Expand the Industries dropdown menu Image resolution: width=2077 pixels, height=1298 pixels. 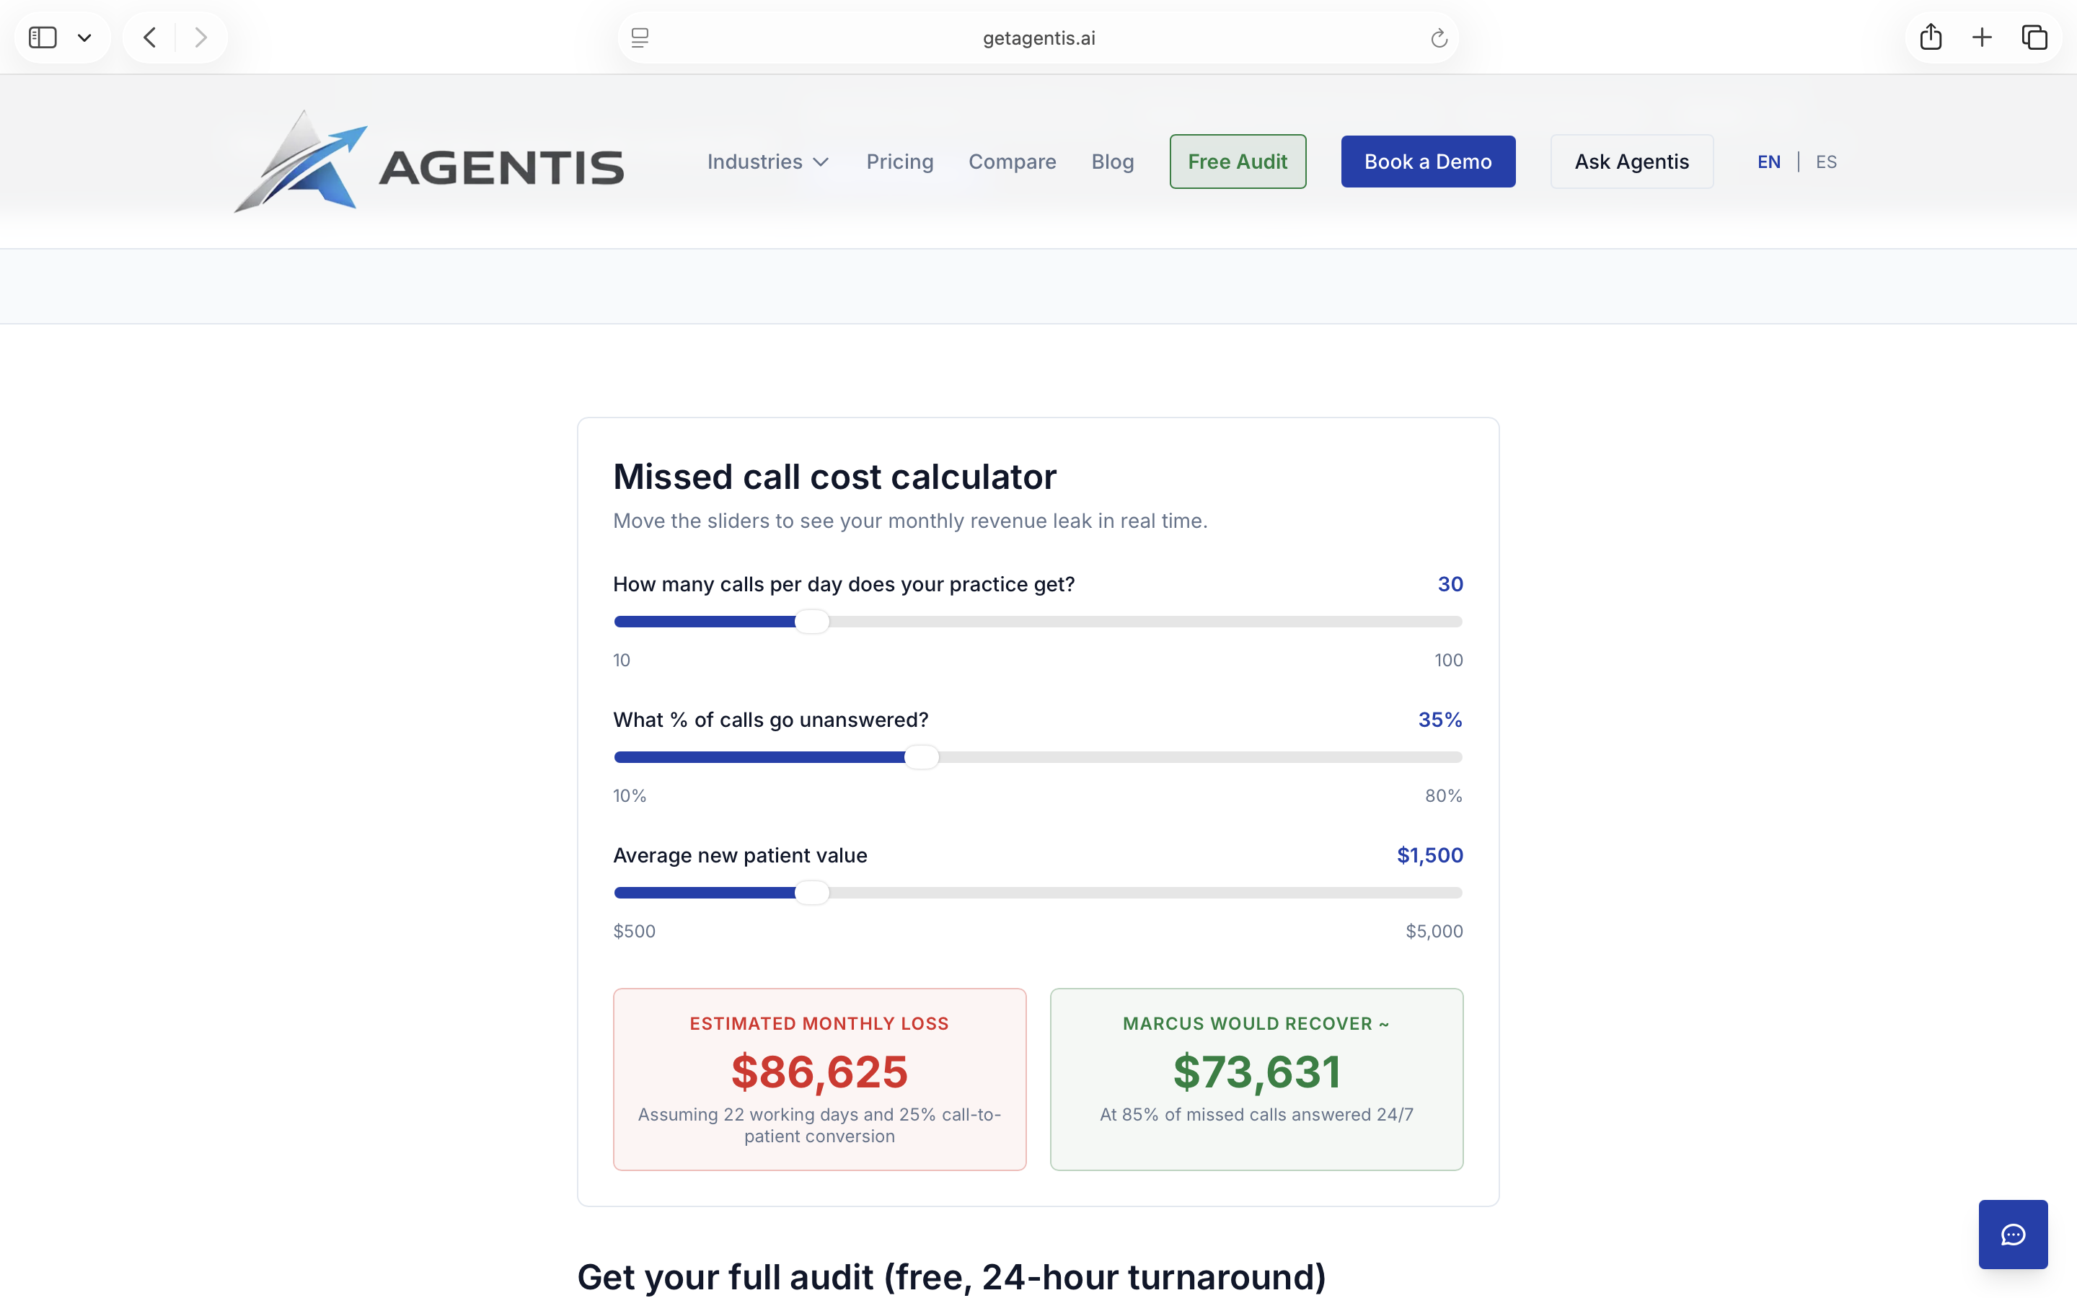pyautogui.click(x=767, y=162)
